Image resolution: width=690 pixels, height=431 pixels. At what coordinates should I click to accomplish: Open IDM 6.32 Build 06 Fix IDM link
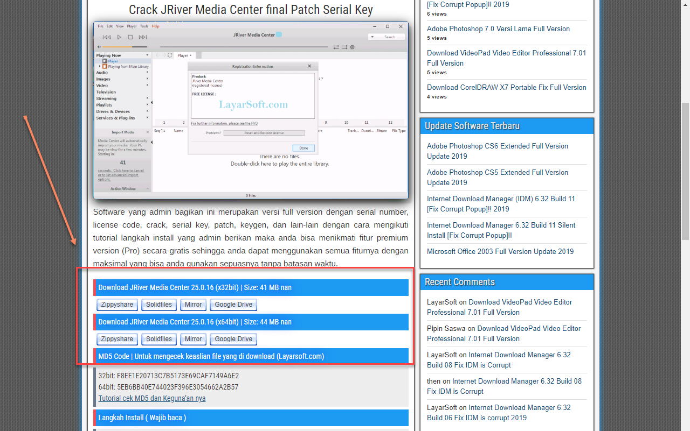coord(499,413)
